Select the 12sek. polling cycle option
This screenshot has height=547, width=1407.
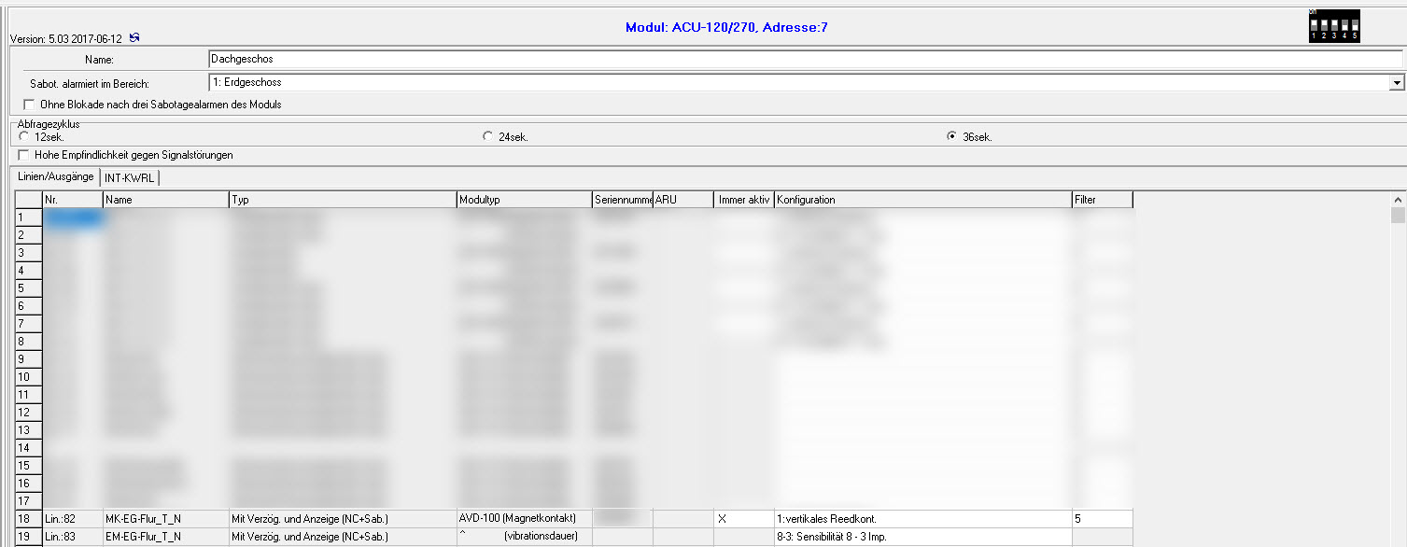[x=23, y=136]
